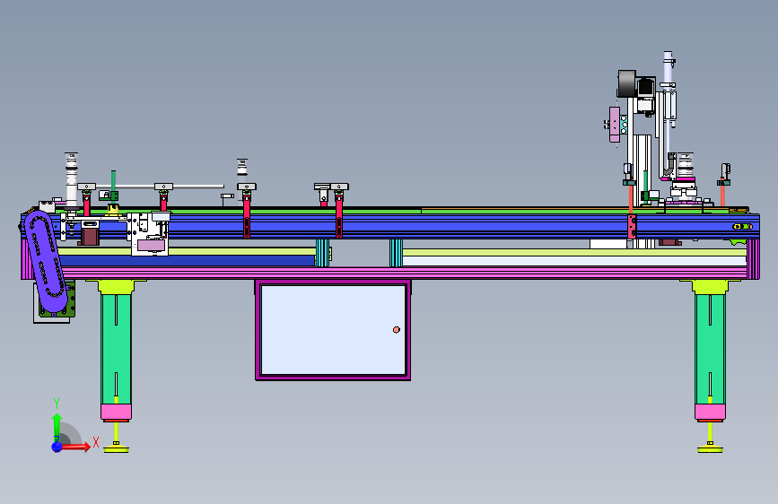778x504 pixels.
Task: Select the orange round knob on cabinet door
Action: coord(397,330)
